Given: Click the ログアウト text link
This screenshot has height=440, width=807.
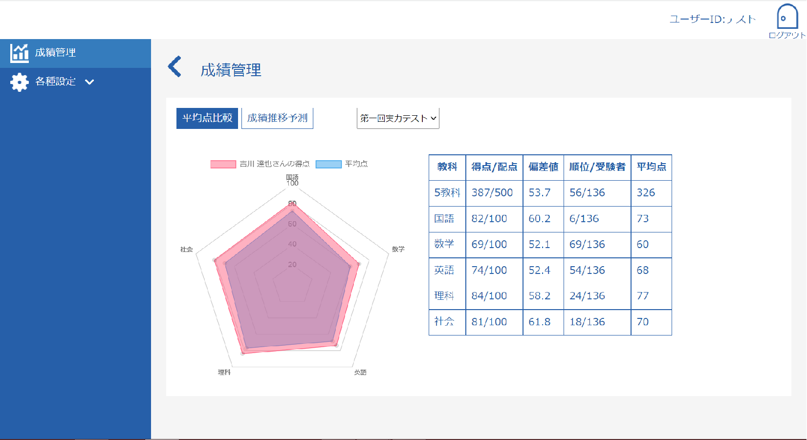Looking at the screenshot, I should click(x=786, y=35).
